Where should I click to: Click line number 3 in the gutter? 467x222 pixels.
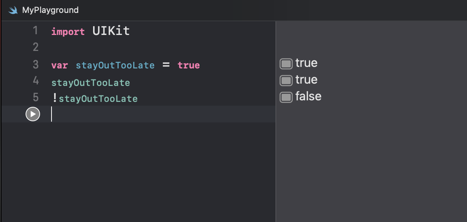(35, 65)
